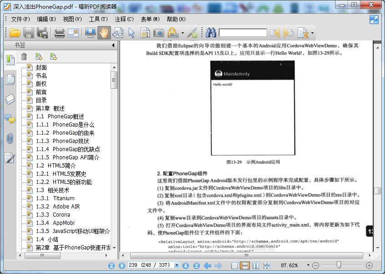This screenshot has width=385, height=274.
Task: Click the next page down arrow button
Action: 186,265
